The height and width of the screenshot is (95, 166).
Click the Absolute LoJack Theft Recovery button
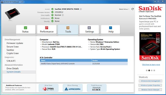click(x=97, y=88)
